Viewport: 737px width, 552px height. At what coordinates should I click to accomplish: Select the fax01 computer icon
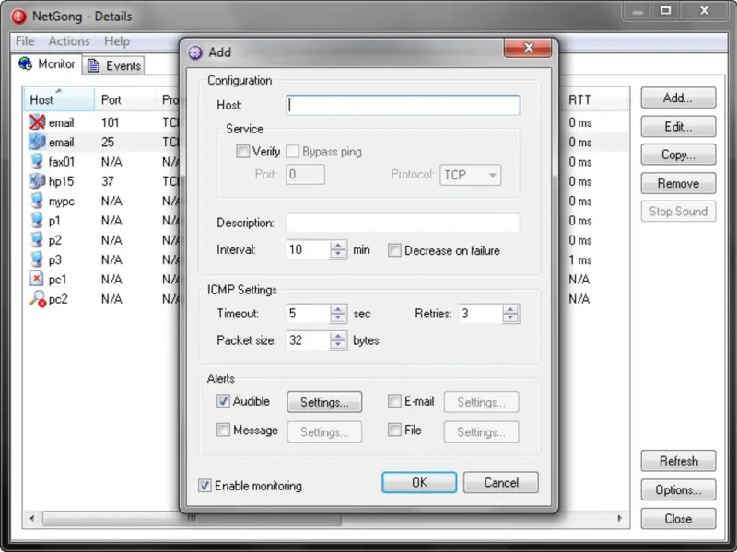pyautogui.click(x=37, y=162)
